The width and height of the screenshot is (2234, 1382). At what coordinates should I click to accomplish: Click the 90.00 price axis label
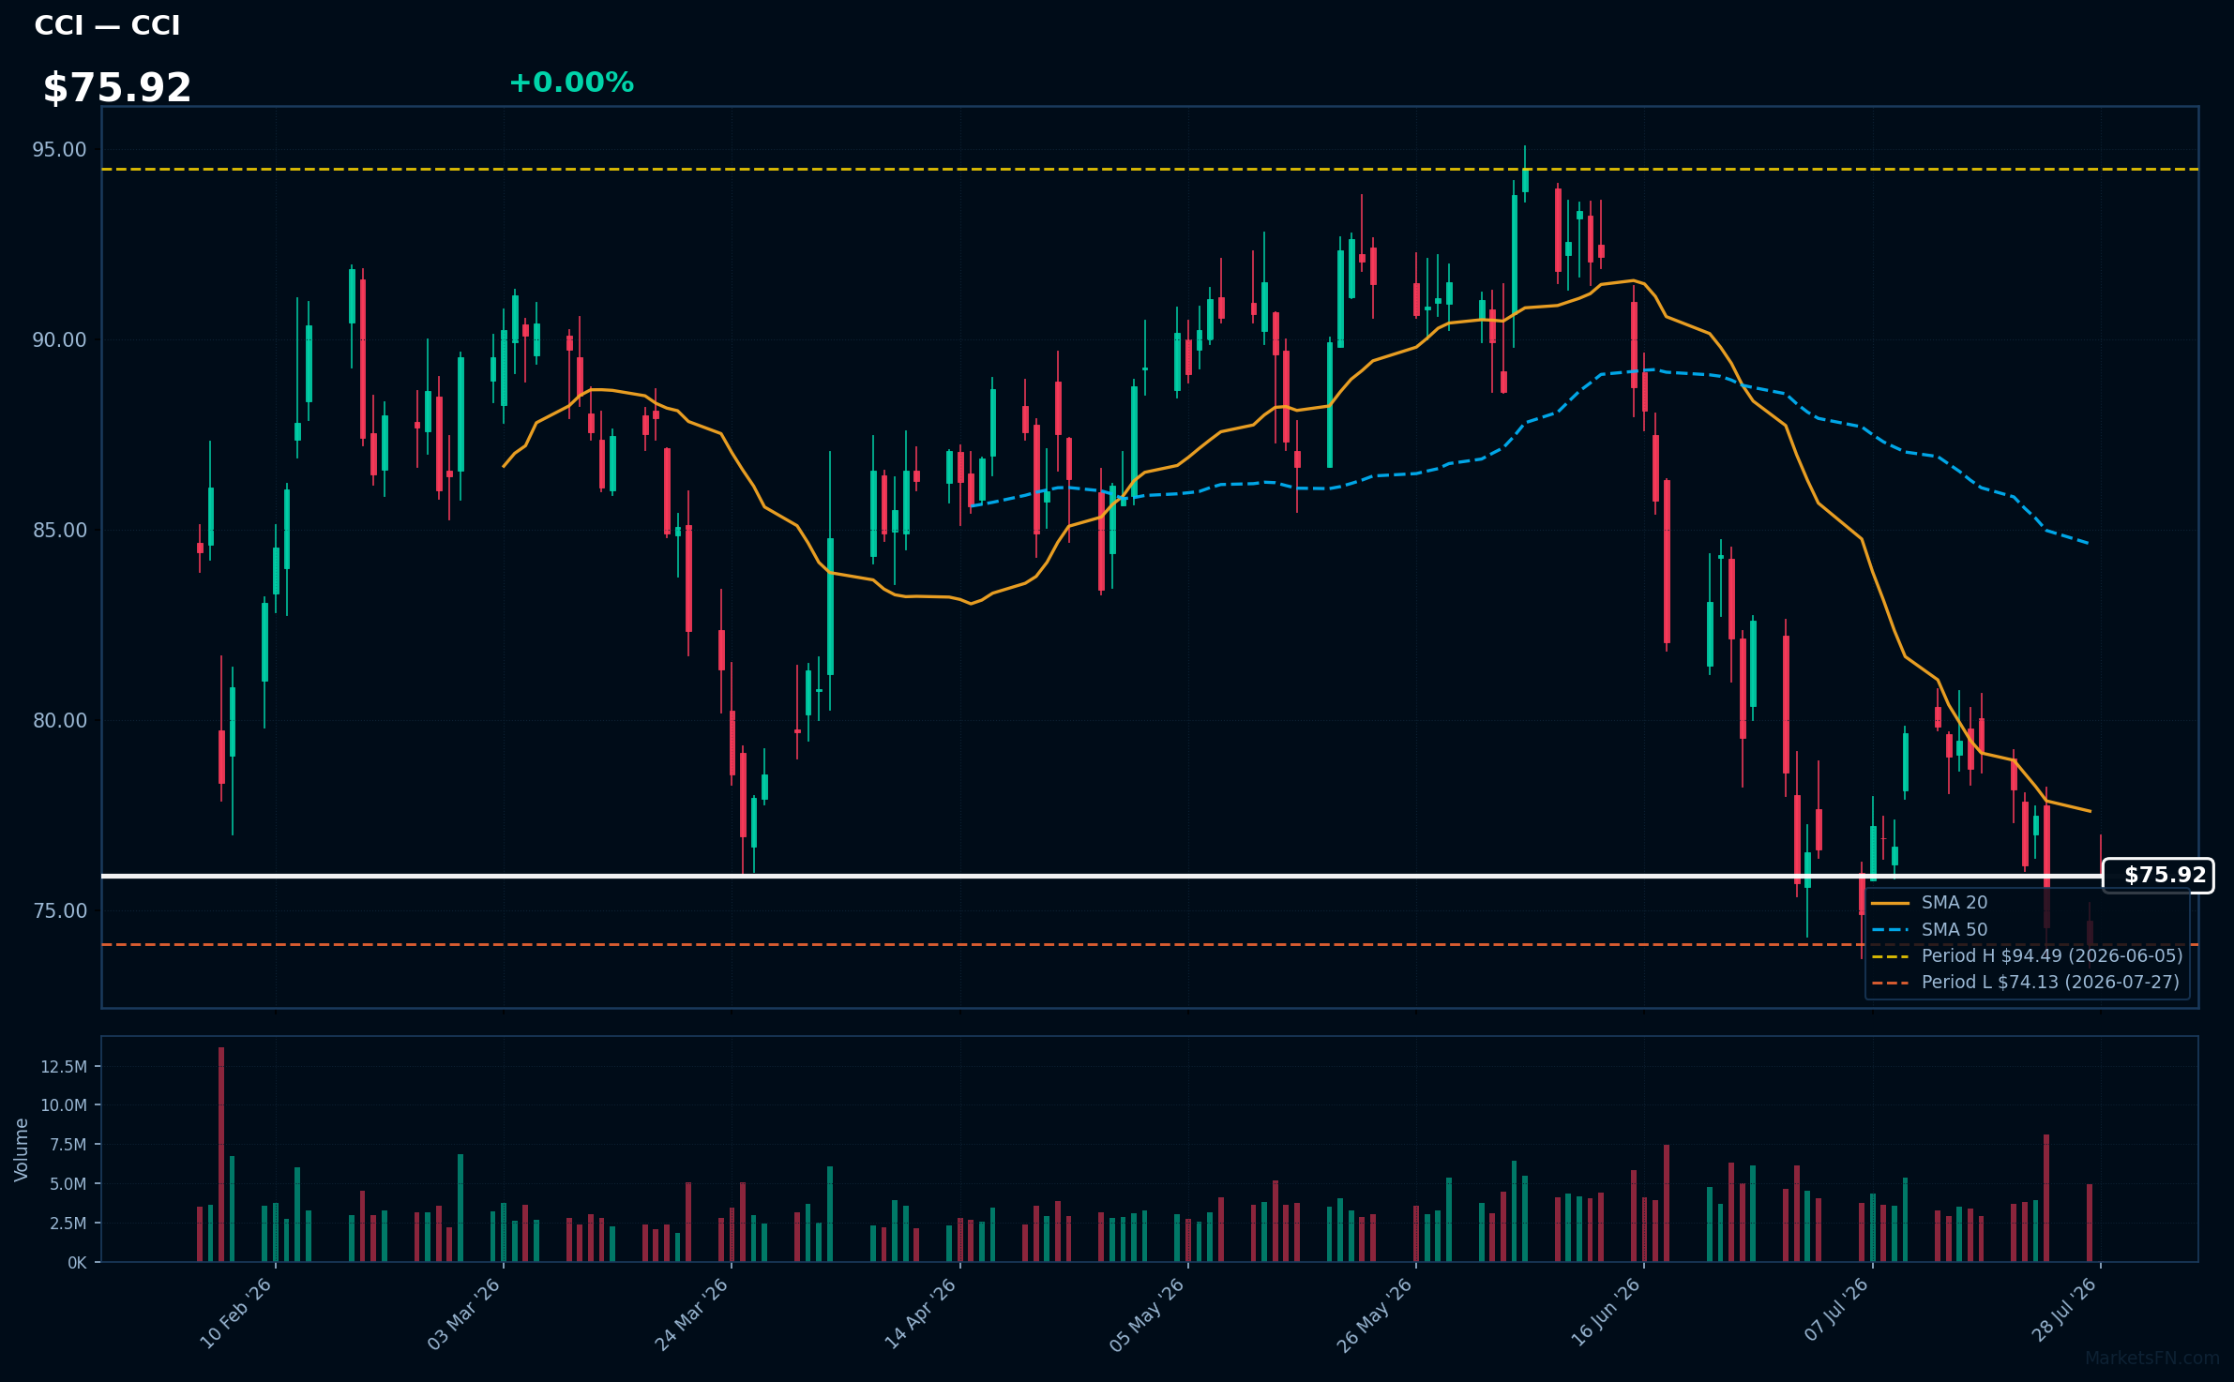click(60, 340)
